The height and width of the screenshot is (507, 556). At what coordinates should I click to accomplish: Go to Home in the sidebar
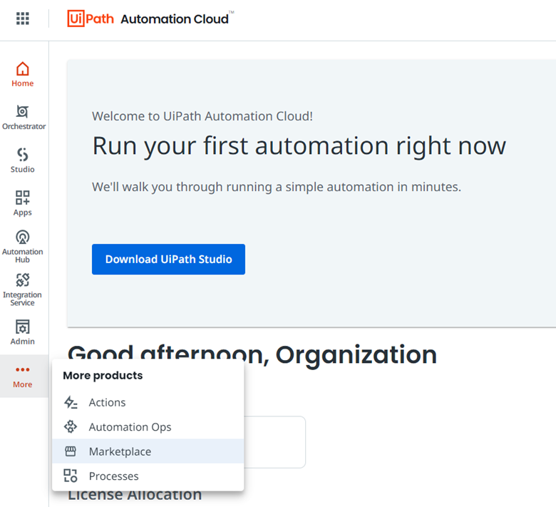(23, 74)
